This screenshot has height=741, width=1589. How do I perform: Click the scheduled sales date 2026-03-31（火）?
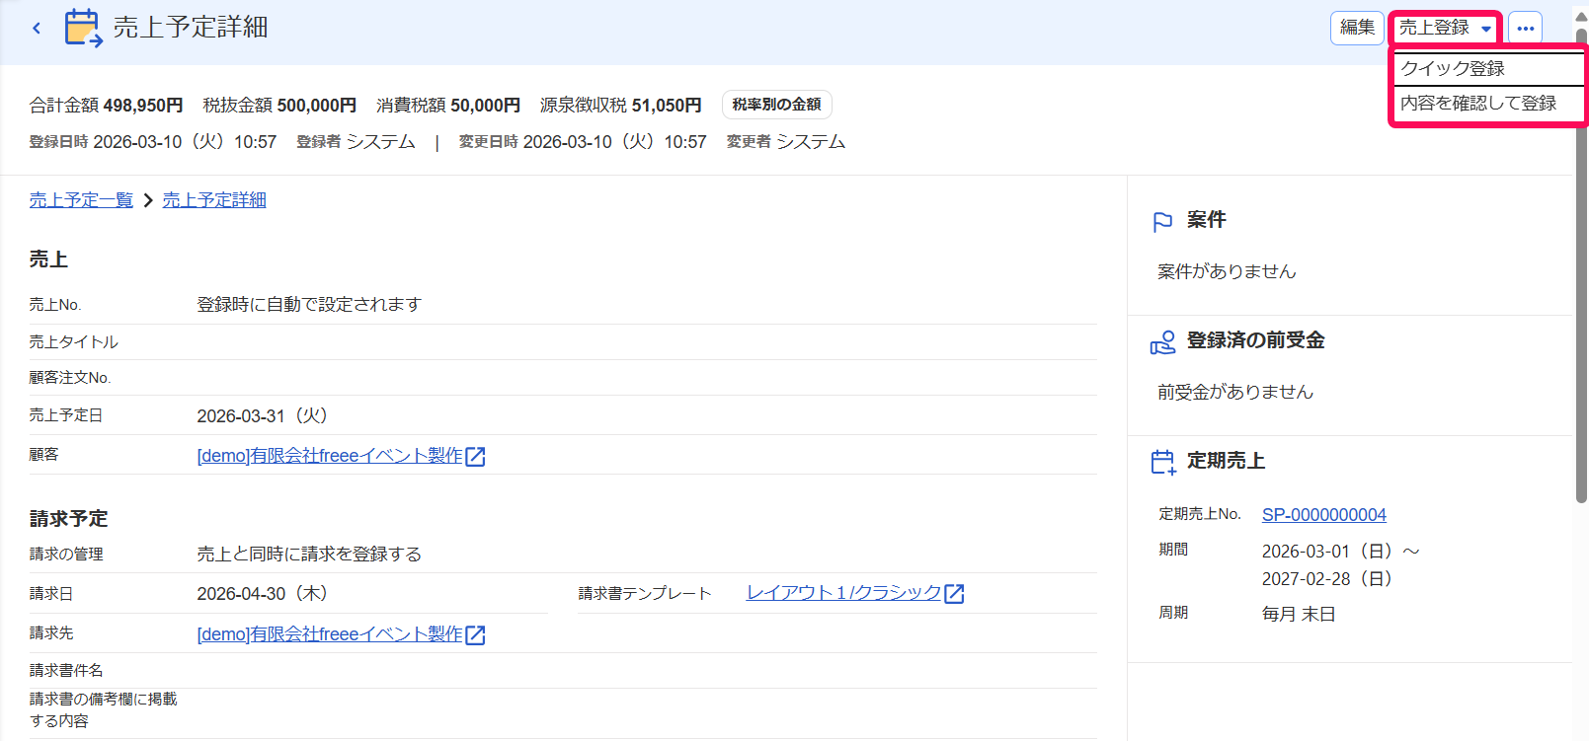point(263,415)
